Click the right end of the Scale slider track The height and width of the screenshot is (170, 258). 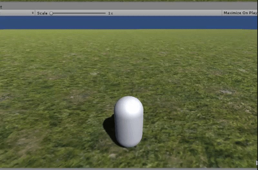[105, 13]
